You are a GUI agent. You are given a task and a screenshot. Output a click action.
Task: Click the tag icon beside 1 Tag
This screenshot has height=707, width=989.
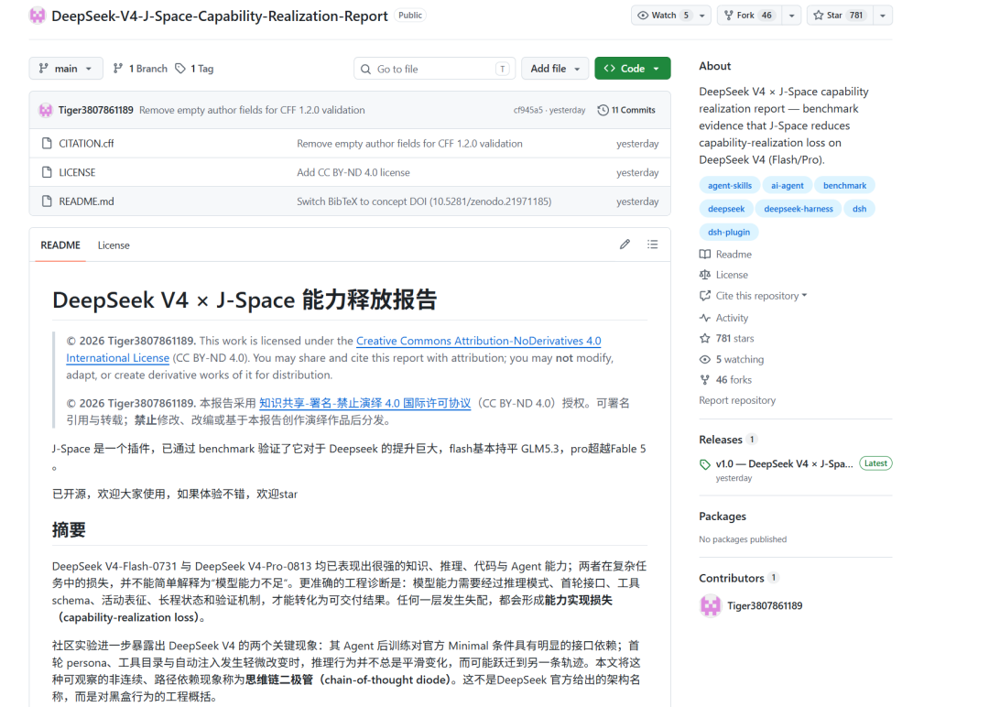pyautogui.click(x=180, y=68)
